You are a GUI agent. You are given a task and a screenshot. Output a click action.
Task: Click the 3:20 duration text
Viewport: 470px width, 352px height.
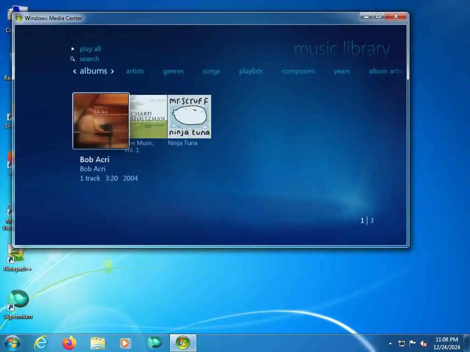(x=112, y=178)
